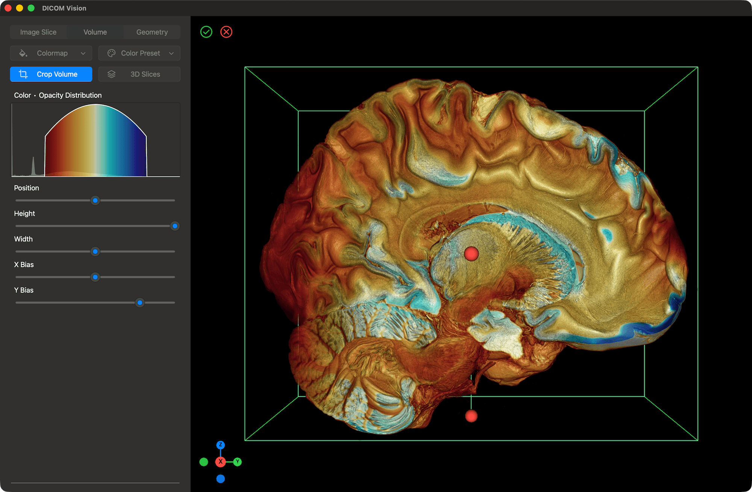Toggle Crop Volume mode off
Viewport: 752px width, 492px height.
pos(51,74)
